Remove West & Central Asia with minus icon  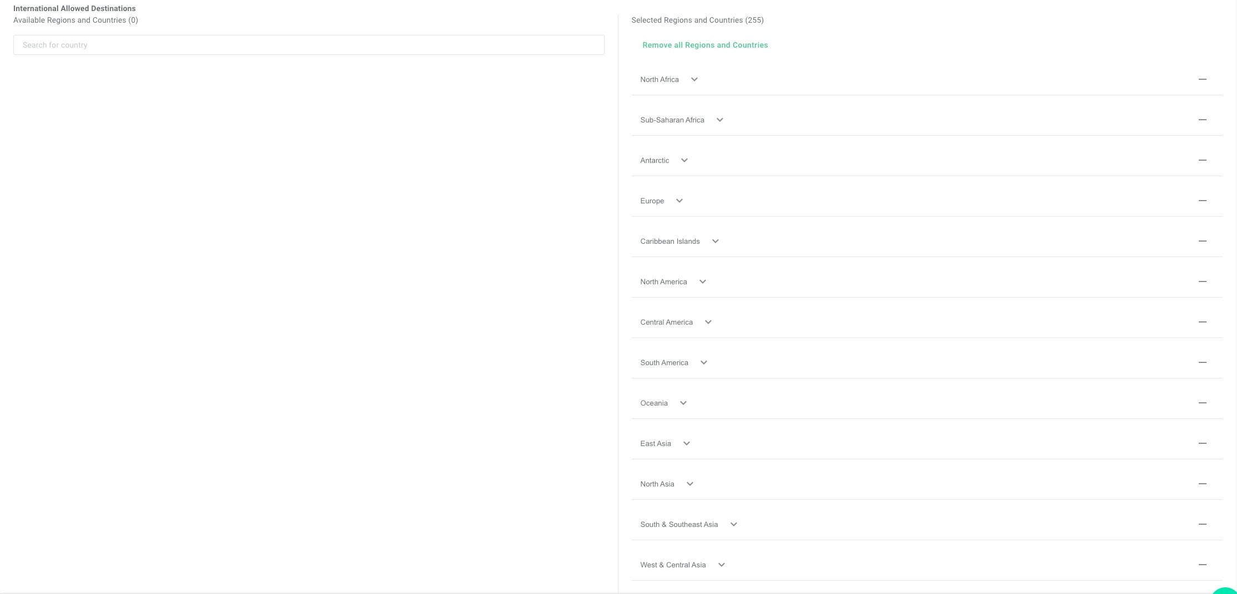[x=1202, y=565]
